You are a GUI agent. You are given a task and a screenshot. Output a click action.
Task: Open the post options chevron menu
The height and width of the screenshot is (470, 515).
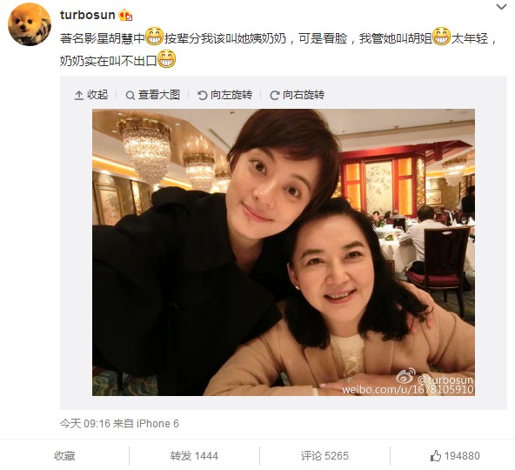[x=501, y=7]
